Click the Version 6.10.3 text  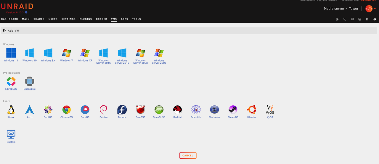pyautogui.click(x=15, y=12)
